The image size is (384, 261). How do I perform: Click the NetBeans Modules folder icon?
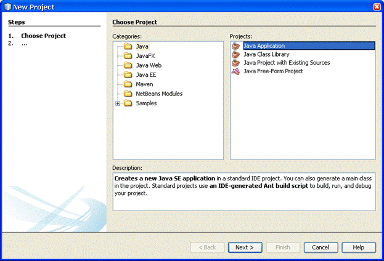[128, 94]
